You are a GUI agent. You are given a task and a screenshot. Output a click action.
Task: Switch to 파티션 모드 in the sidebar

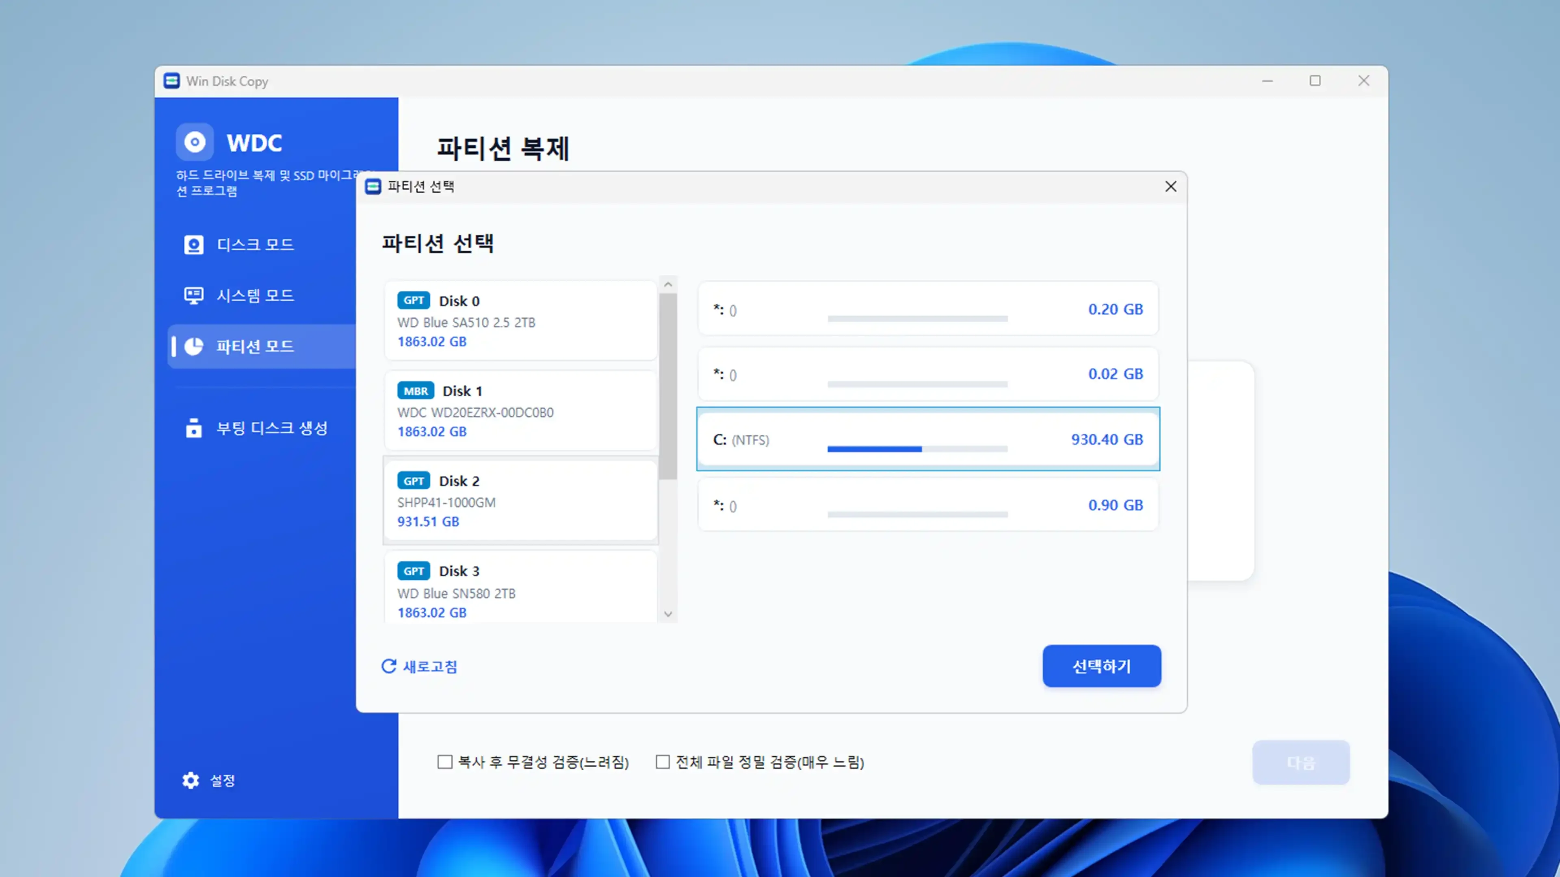262,346
